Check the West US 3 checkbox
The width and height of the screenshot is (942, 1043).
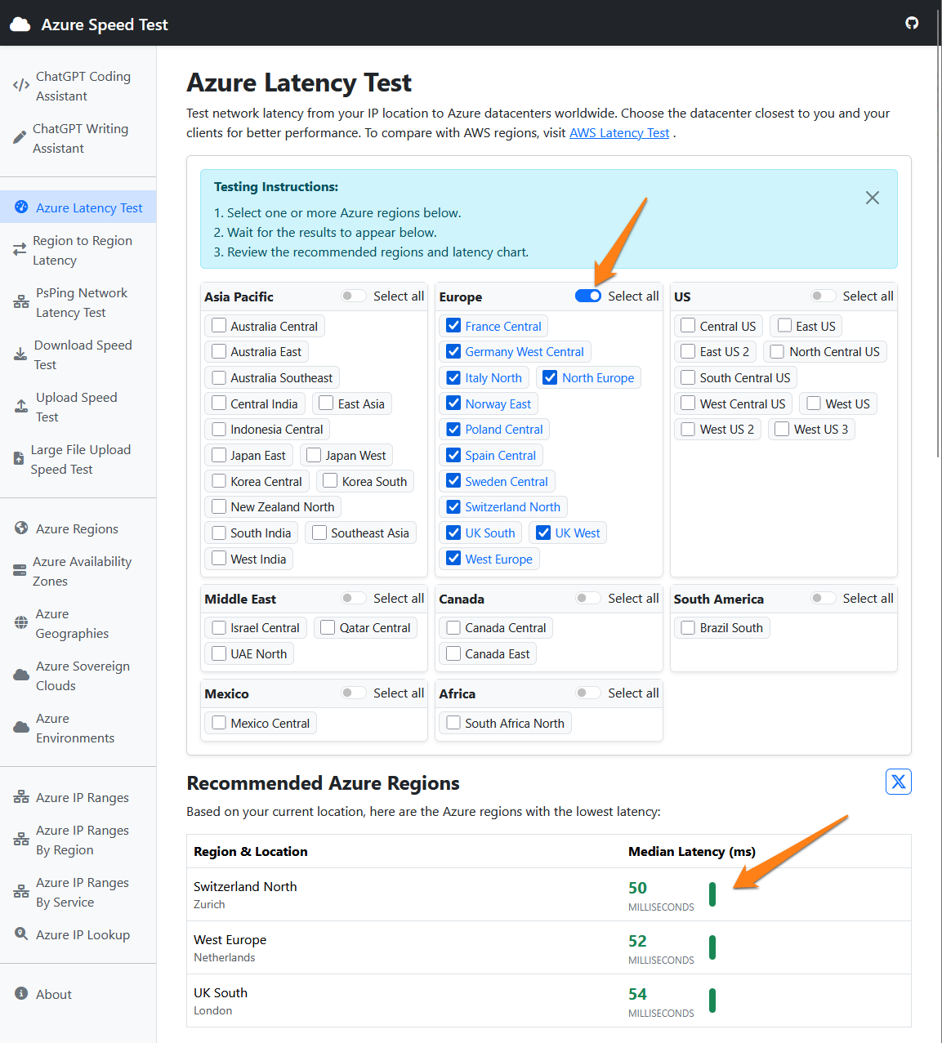782,429
